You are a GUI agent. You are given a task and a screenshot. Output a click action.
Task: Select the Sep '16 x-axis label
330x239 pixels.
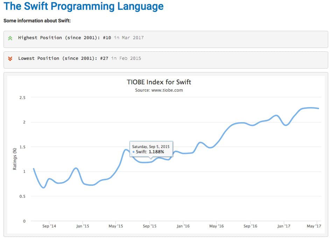[x=250, y=226]
